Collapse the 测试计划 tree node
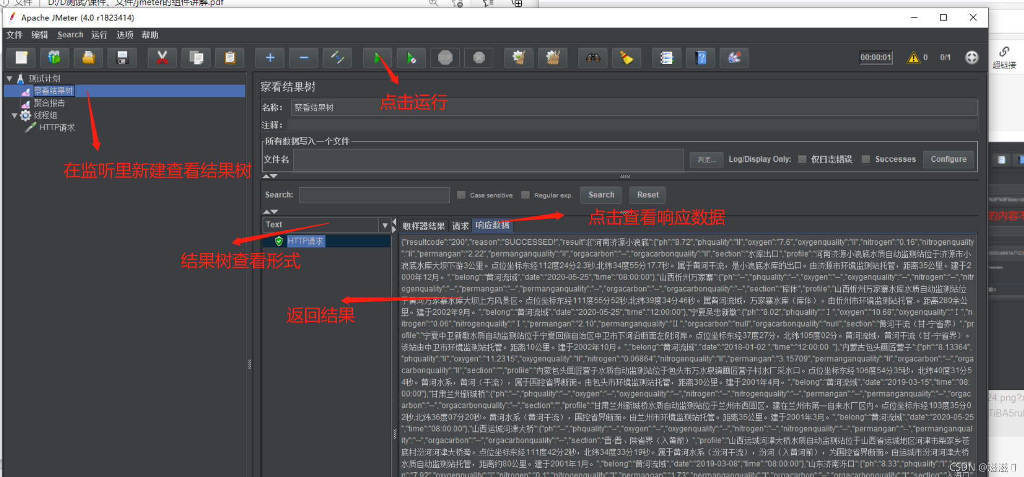The image size is (1024, 477). pos(9,78)
